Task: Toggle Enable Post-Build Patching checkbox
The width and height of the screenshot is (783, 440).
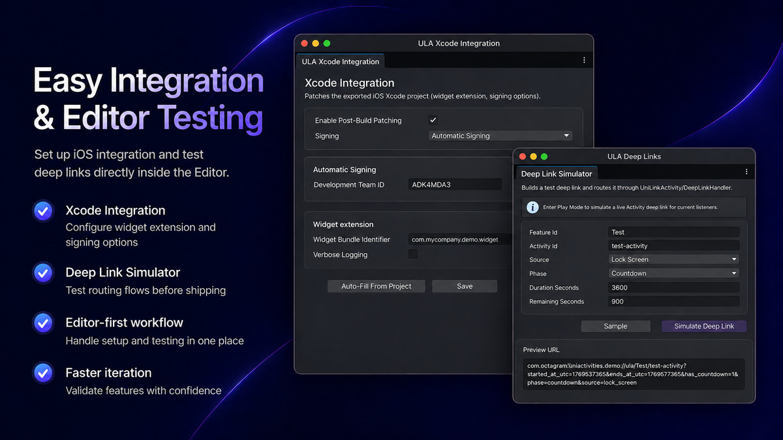Action: [433, 120]
